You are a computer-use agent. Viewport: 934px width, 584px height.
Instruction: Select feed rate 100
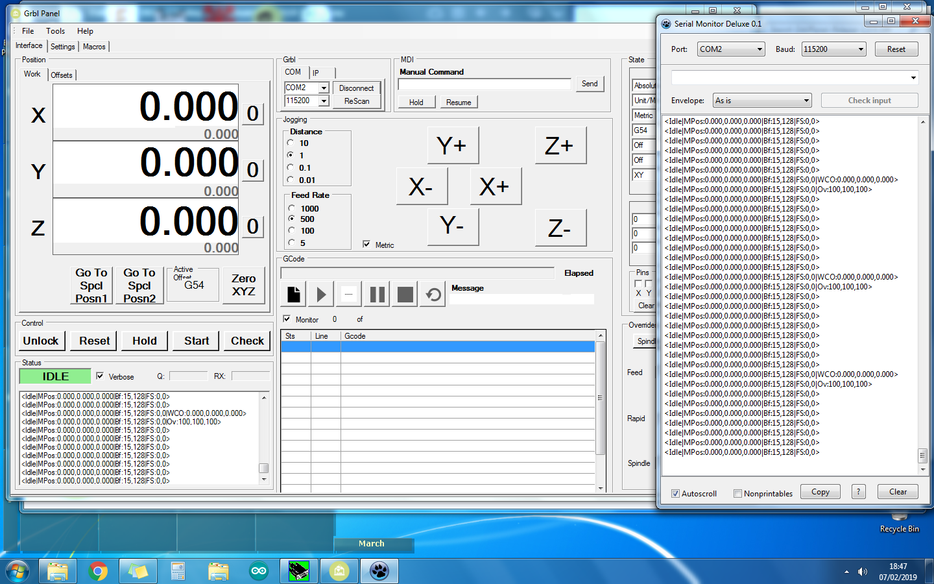click(292, 230)
